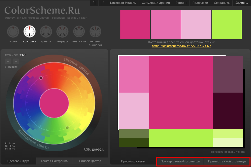Click Показать образец текста
The image size is (251, 167).
point(228,152)
